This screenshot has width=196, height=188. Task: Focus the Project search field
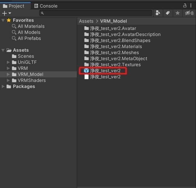[x=96, y=13]
